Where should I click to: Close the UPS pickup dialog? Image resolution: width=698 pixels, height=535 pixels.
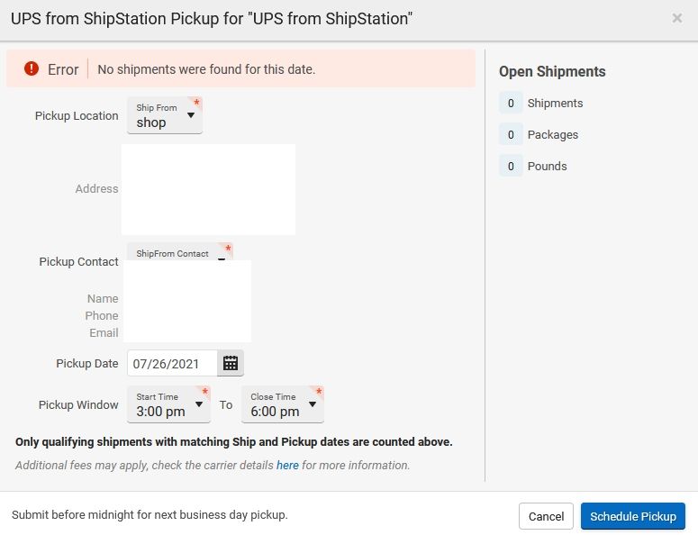click(677, 18)
